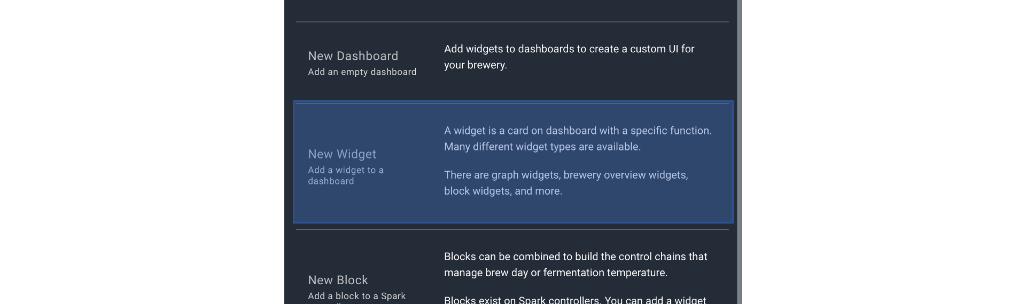The image size is (1026, 304).
Task: Choose the New Widget heading
Action: [342, 154]
